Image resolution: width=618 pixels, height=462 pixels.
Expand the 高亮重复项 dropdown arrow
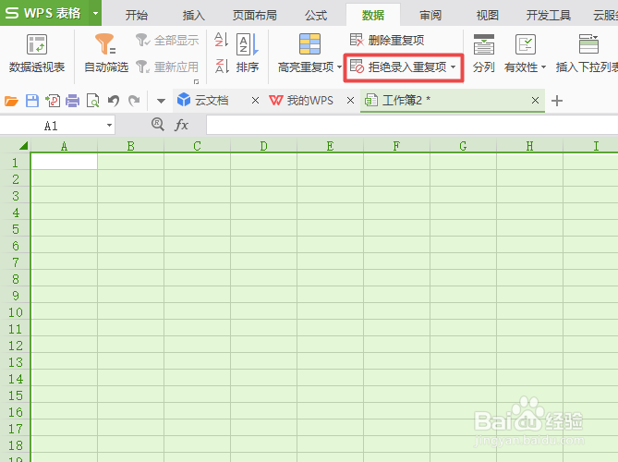coord(339,67)
